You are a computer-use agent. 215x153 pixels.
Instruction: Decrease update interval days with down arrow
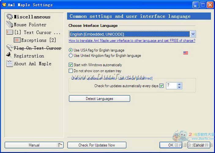coord(179,87)
